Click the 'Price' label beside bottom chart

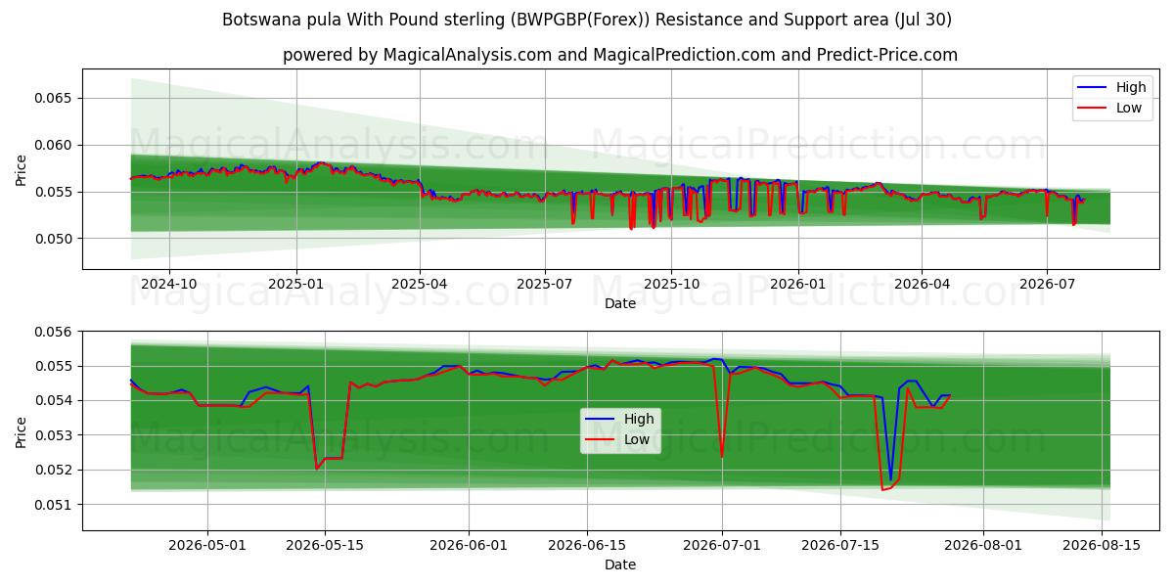[x=22, y=430]
